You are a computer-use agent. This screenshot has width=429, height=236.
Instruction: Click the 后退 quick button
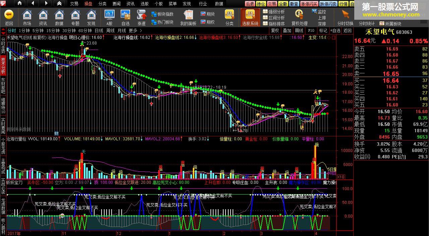coord(250,4)
